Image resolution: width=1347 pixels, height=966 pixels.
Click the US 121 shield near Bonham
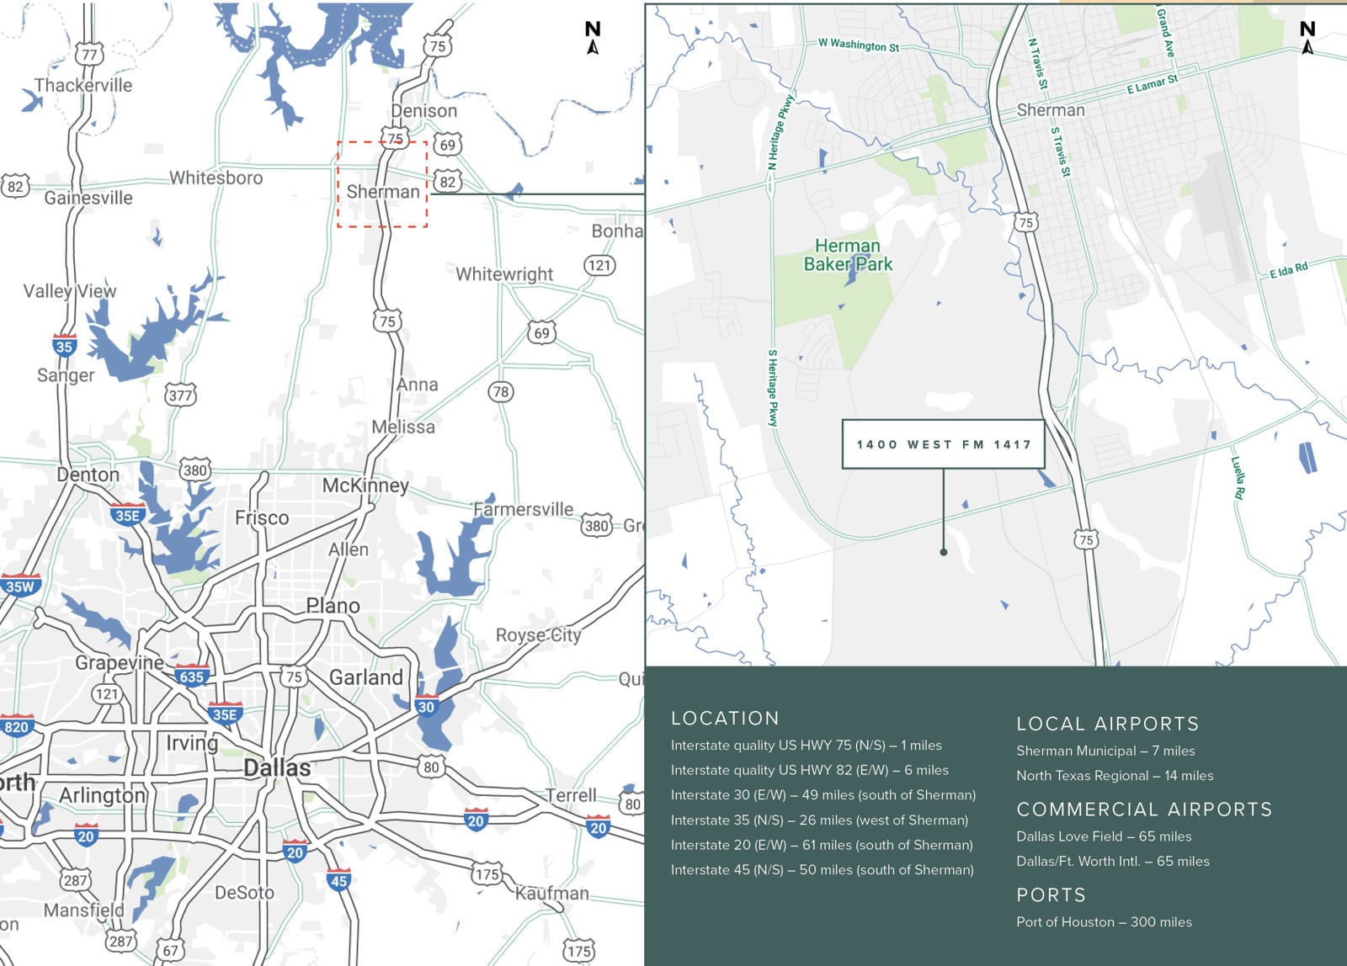598,263
